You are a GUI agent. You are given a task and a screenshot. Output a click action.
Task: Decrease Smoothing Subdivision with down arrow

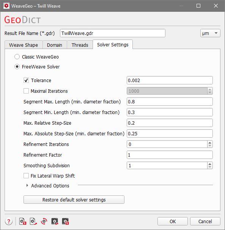point(210,167)
